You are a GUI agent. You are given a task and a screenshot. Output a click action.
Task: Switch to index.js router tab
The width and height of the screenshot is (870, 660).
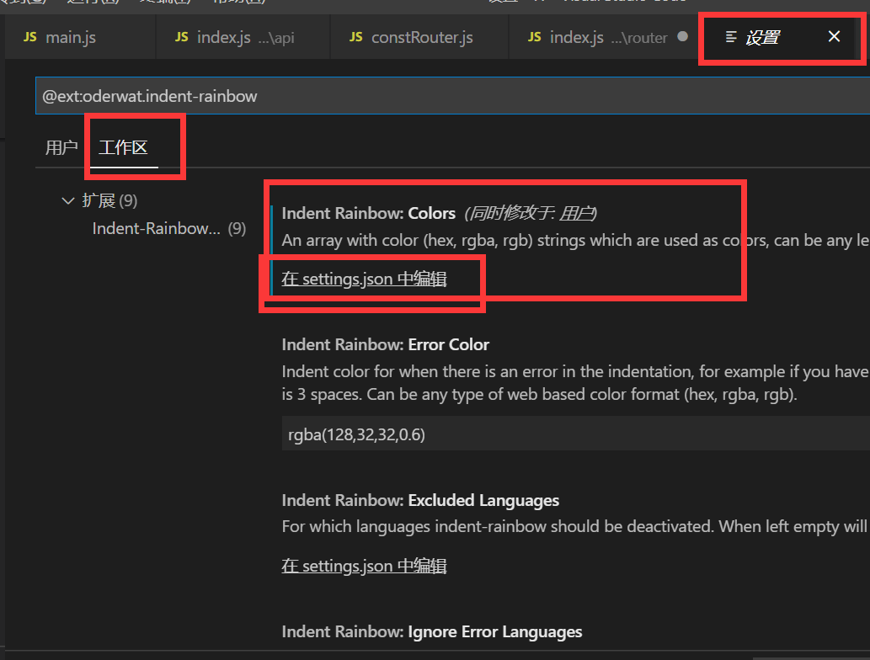click(x=605, y=37)
